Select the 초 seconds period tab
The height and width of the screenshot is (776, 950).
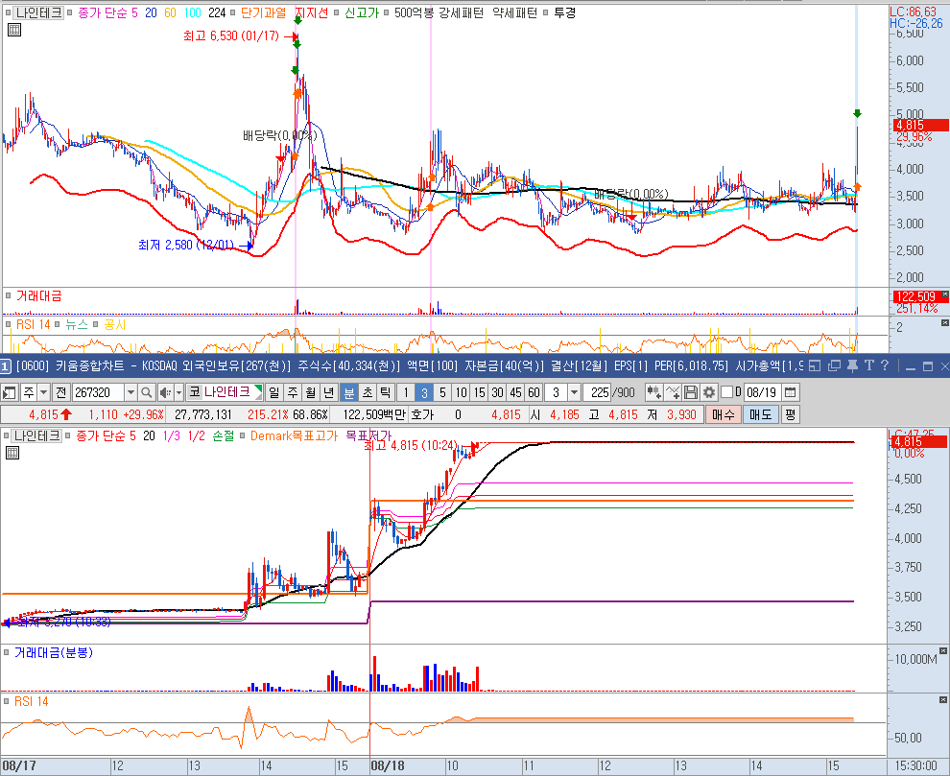(x=368, y=392)
